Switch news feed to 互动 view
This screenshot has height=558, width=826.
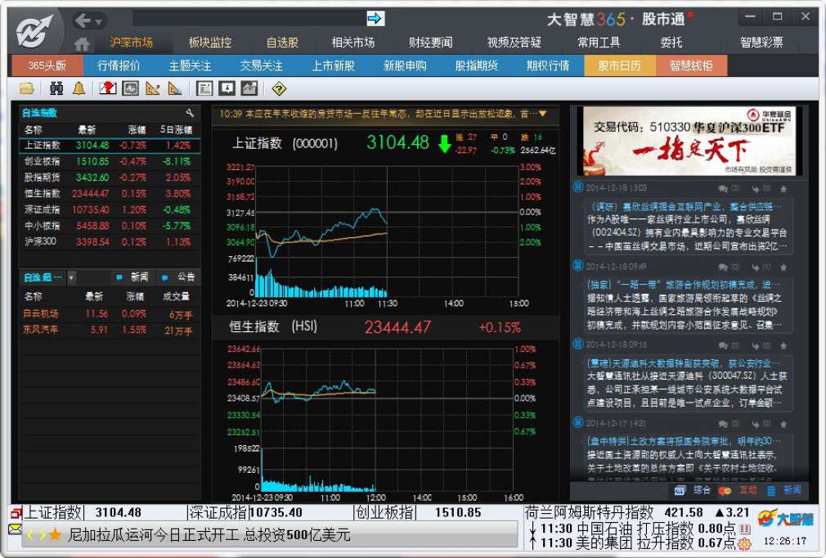738,491
